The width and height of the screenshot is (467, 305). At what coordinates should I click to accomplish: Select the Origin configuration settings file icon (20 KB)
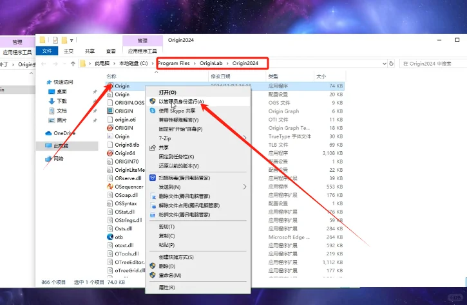point(110,95)
